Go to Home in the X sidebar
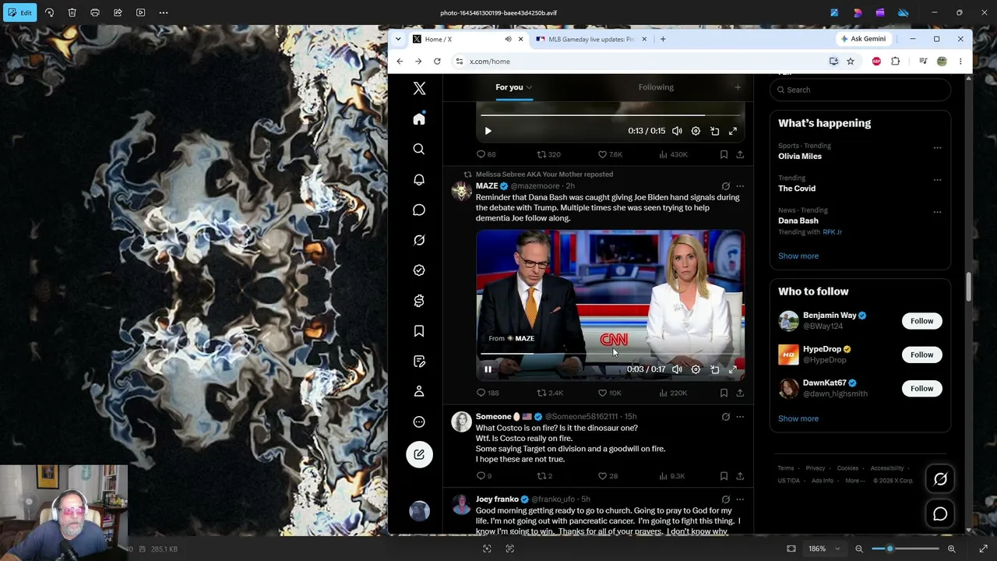The height and width of the screenshot is (561, 997). click(419, 118)
